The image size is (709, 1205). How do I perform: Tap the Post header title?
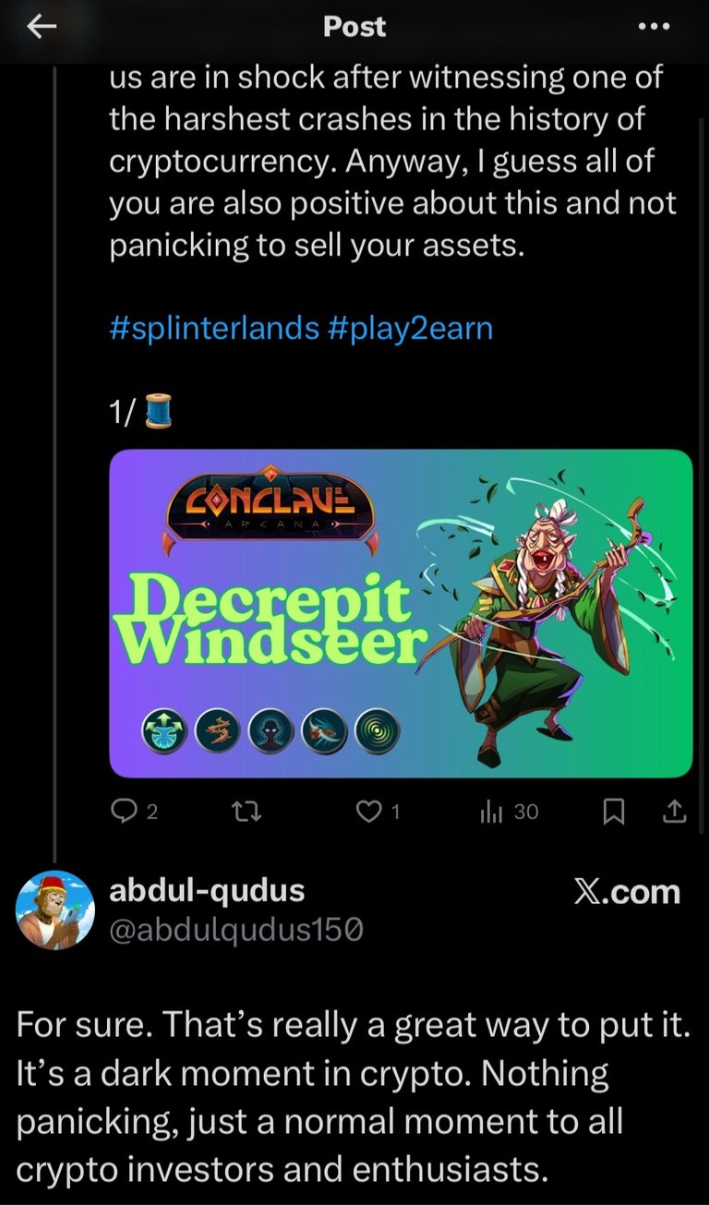coord(354,28)
